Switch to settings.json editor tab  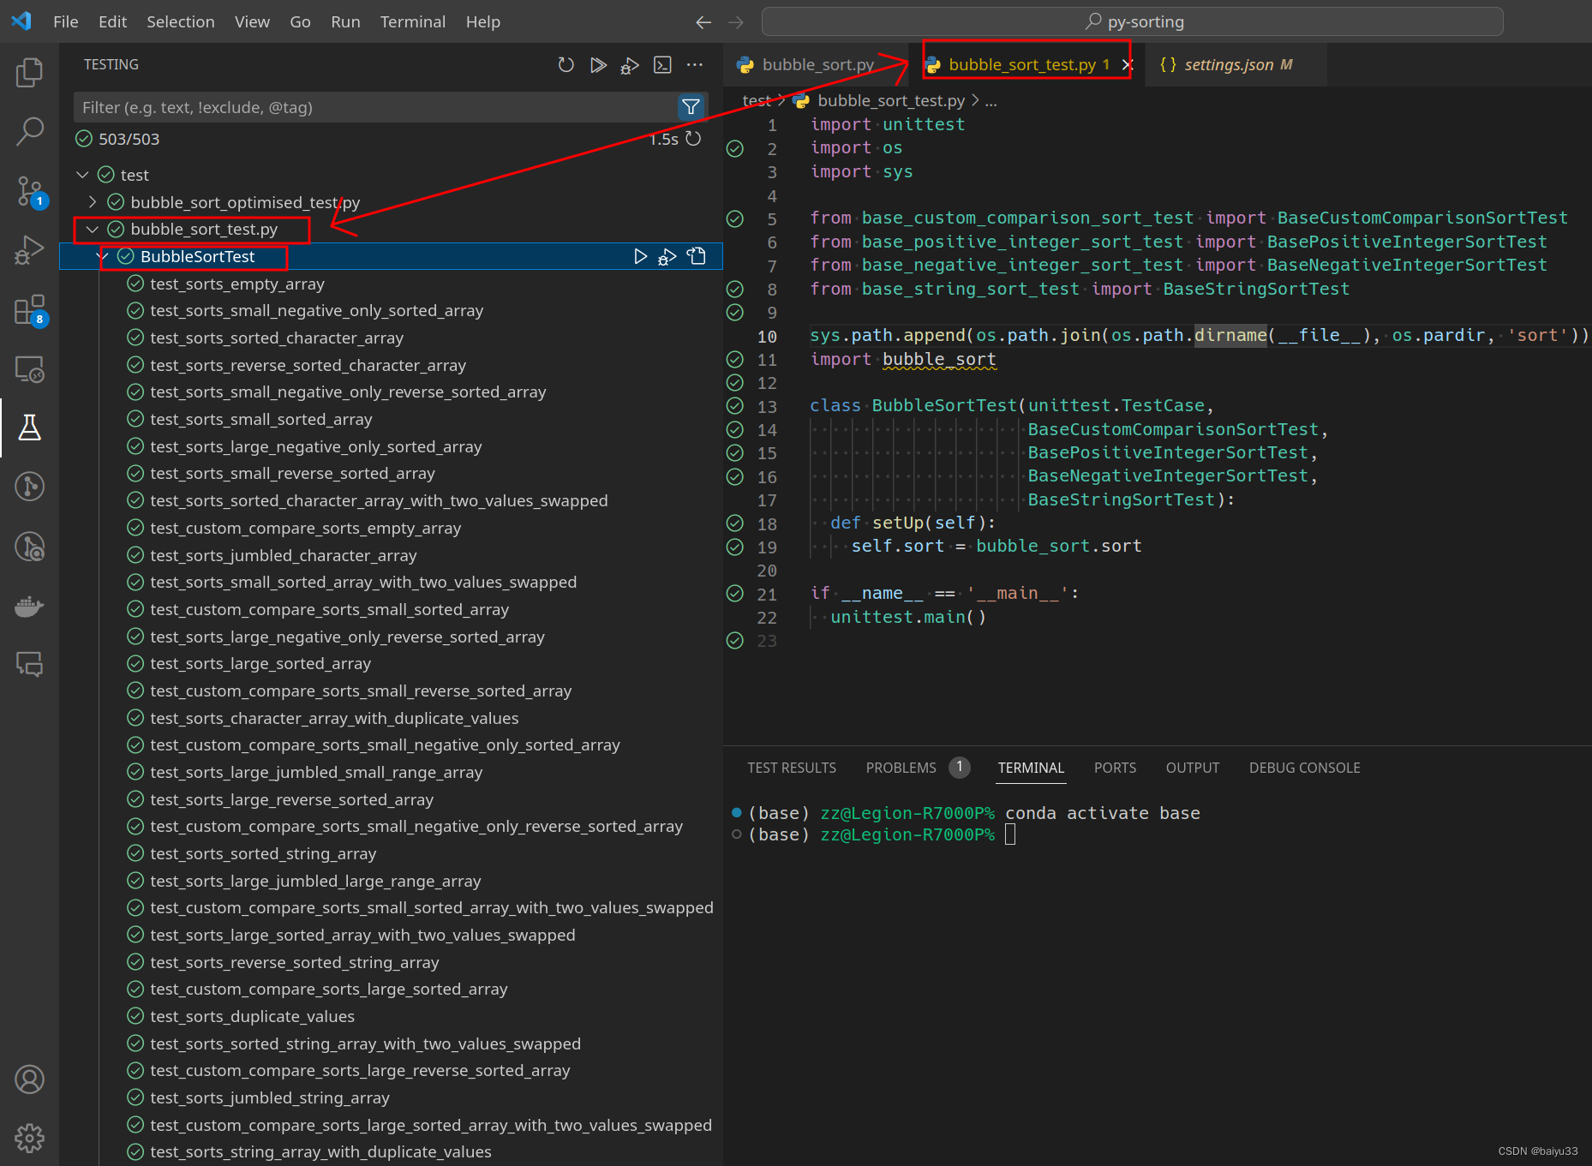click(1236, 65)
